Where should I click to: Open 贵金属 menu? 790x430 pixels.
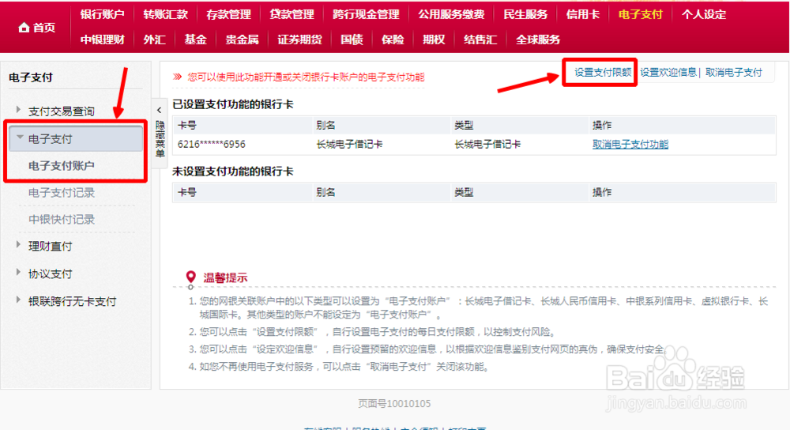(x=242, y=40)
